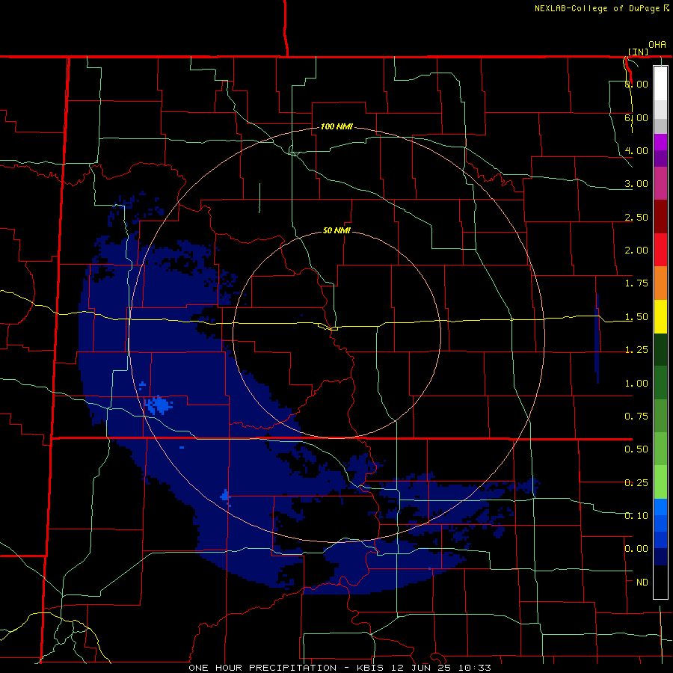Click the OHA product code label
This screenshot has height=673, width=673.
[657, 45]
